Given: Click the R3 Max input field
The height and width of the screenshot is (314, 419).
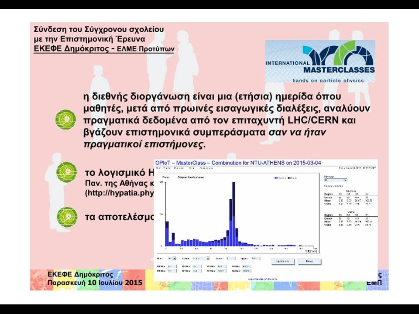Looking at the screenshot, I should point(222,271).
